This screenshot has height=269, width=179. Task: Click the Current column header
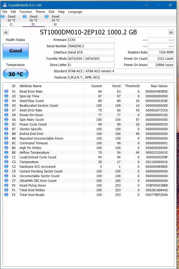[94, 86]
